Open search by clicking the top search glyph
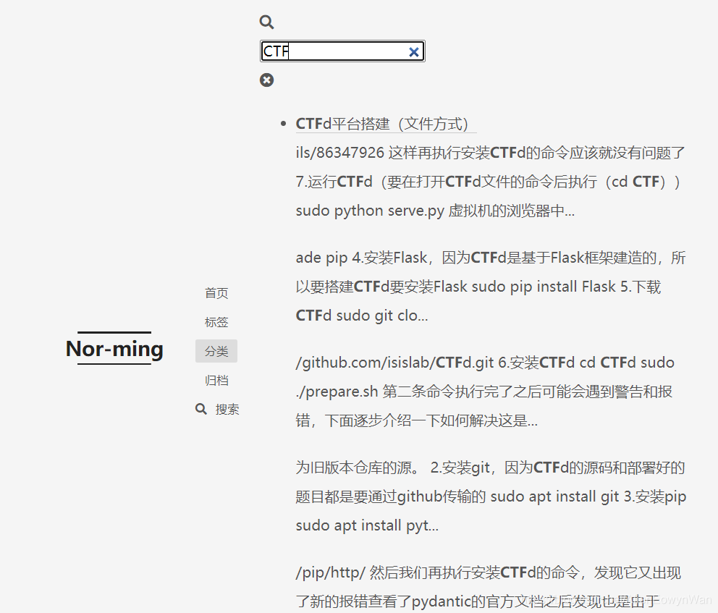The image size is (718, 613). click(266, 22)
